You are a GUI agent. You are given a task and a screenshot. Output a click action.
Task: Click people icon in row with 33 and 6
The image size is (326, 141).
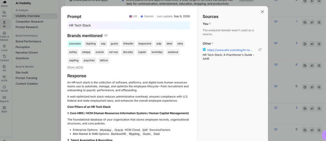point(312,66)
